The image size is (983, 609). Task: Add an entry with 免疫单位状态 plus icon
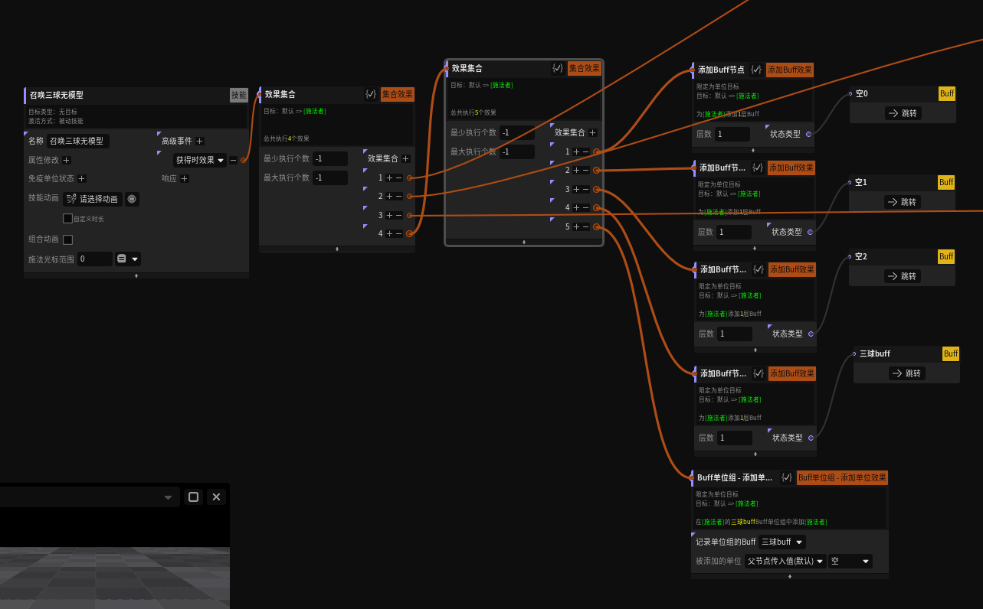coord(82,178)
